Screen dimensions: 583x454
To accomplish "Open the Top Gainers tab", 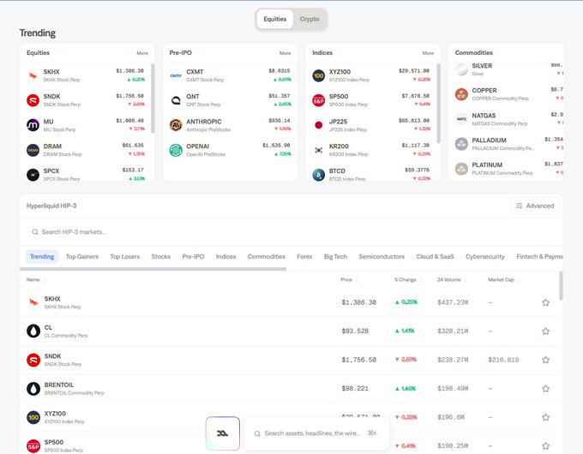I will coord(82,257).
